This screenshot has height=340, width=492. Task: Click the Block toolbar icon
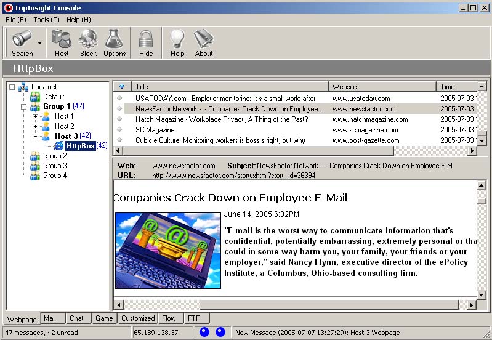88,39
